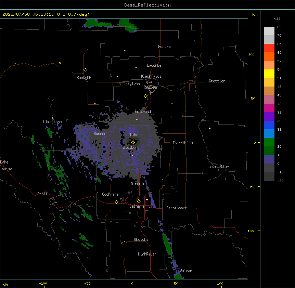
Task: Click the yellow 54 dBZ legend swatch
Action: tap(269, 74)
